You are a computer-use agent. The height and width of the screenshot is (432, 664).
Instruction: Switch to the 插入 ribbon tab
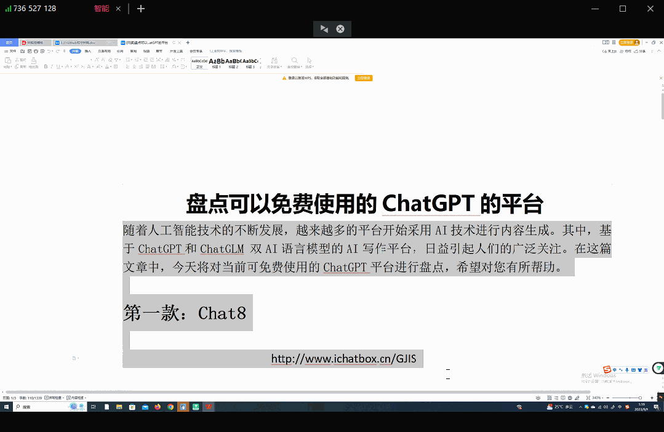coord(87,51)
